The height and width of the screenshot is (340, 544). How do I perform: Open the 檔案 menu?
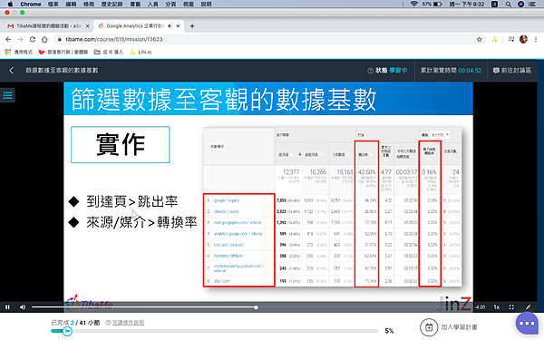click(53, 5)
